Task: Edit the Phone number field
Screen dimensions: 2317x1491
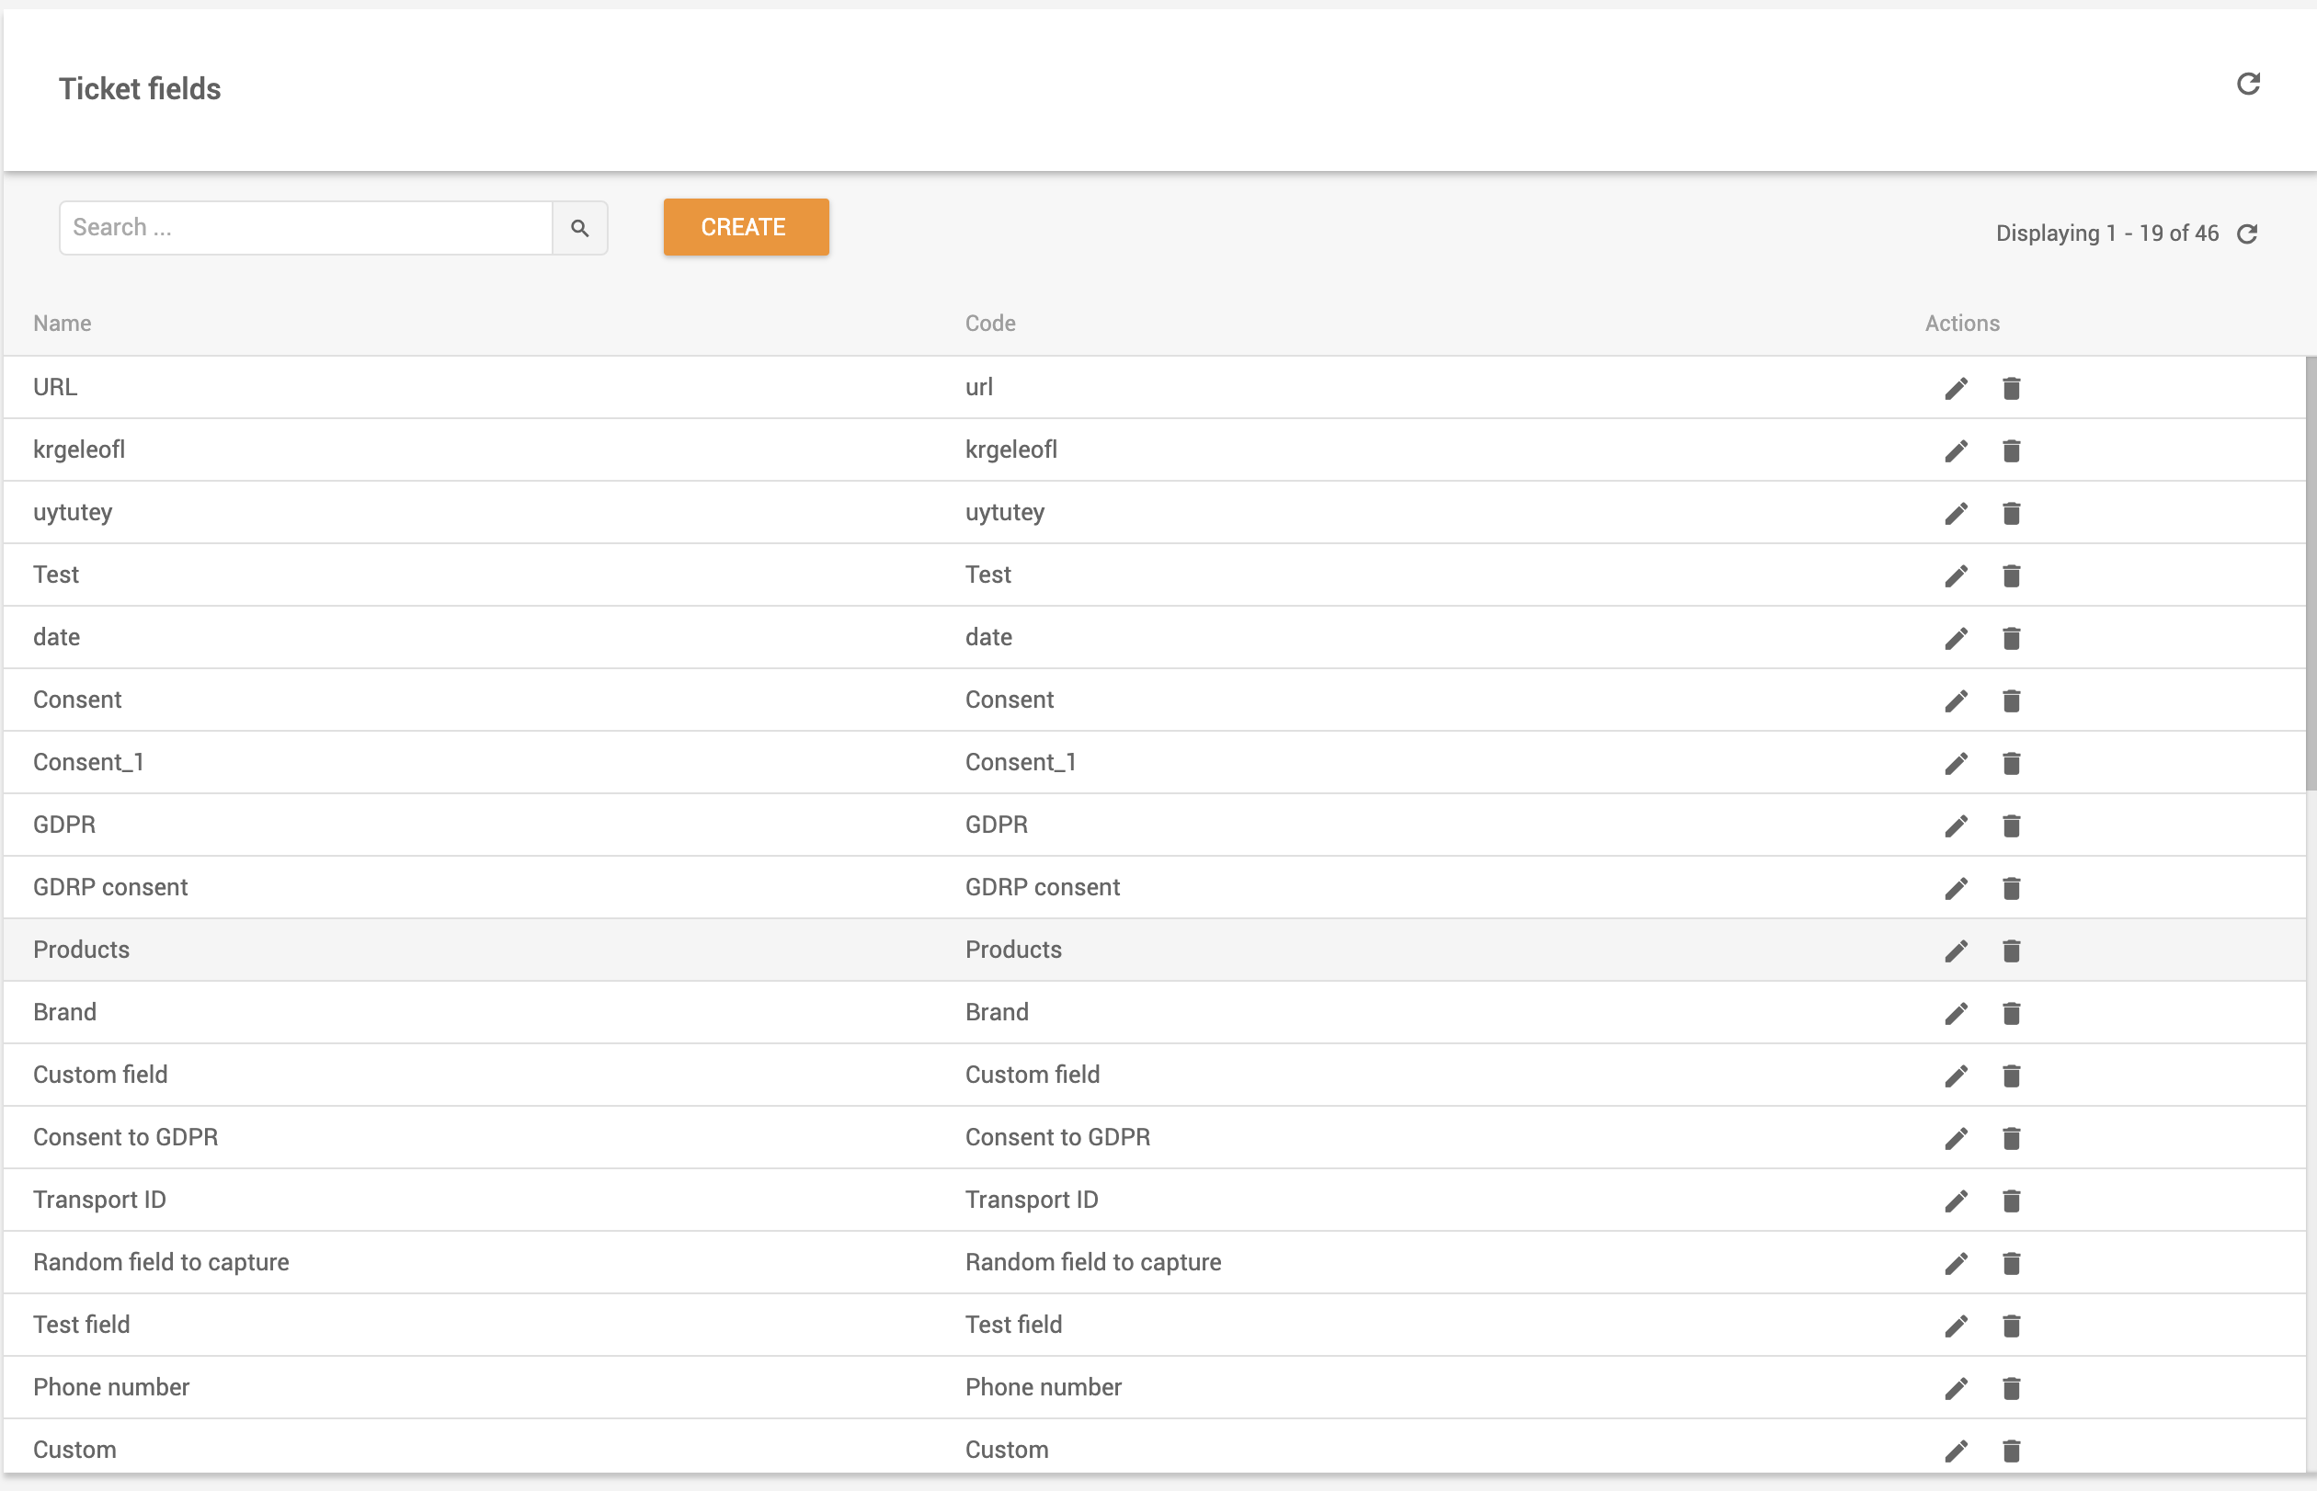Action: pyautogui.click(x=1956, y=1388)
